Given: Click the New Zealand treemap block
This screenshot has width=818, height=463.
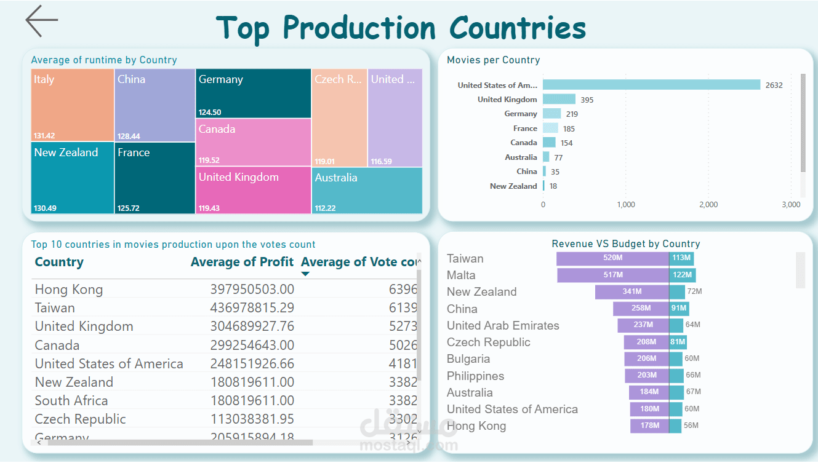Looking at the screenshot, I should (x=73, y=178).
